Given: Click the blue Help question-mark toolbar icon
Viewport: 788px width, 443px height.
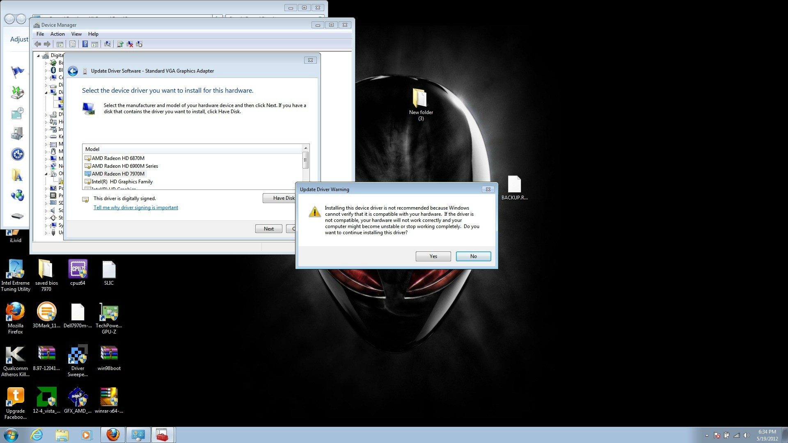Looking at the screenshot, I should pos(85,44).
